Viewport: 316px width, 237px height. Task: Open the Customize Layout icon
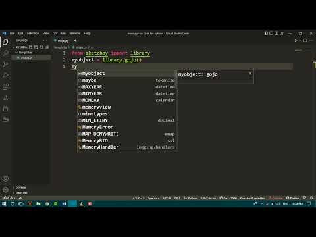[x=282, y=34]
